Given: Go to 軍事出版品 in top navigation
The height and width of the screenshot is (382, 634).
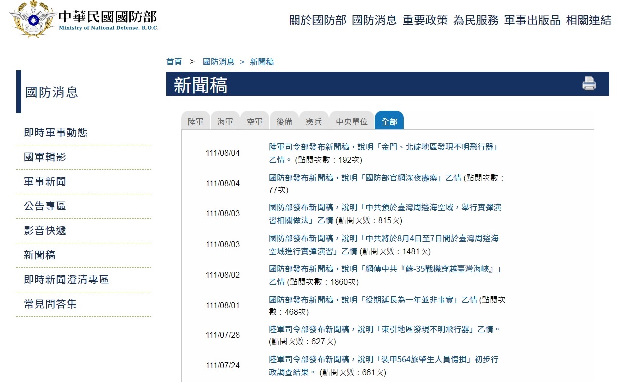Looking at the screenshot, I should coord(532,20).
